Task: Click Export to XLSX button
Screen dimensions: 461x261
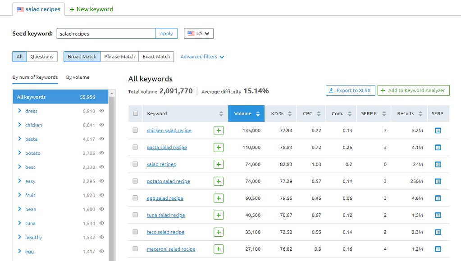Action: (x=350, y=90)
